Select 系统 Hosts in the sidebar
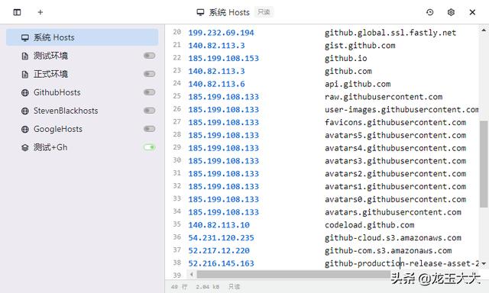 [82, 37]
